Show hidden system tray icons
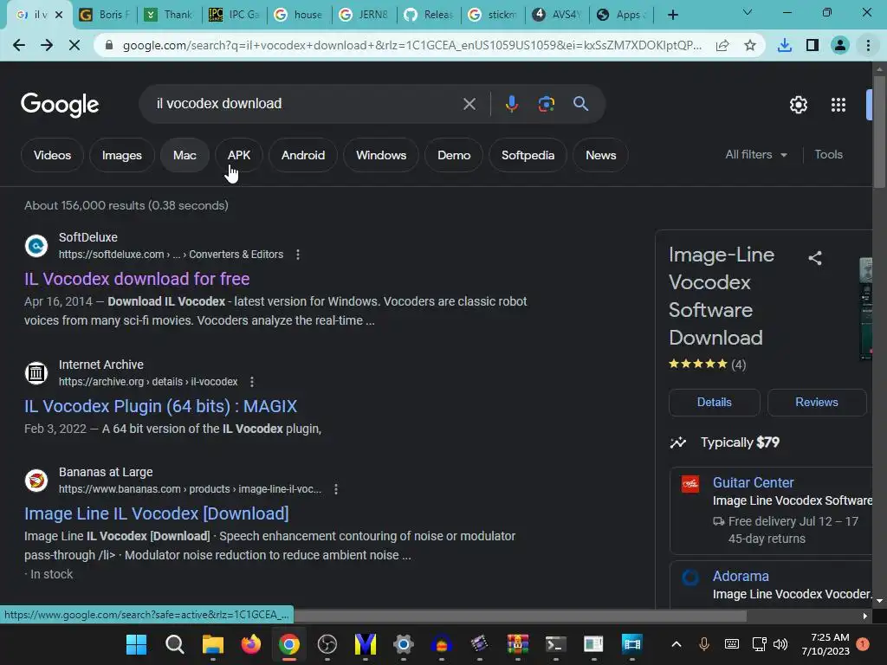Screen dimensions: 887x665 click(676, 644)
